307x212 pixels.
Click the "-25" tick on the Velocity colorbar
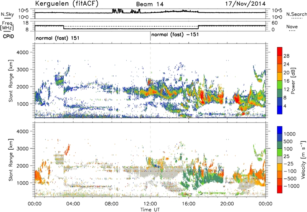(x=289, y=164)
